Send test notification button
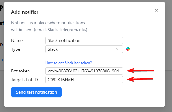 36,92
